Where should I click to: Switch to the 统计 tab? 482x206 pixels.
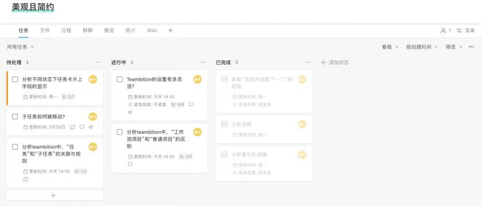coord(130,30)
